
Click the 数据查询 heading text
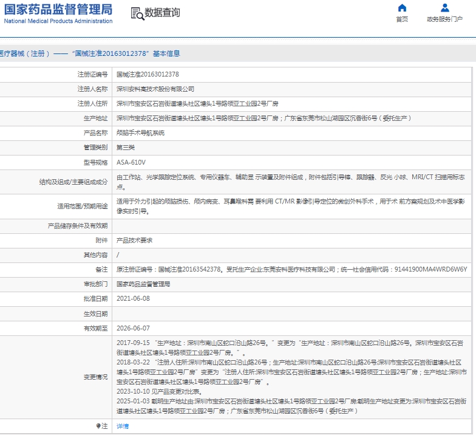tap(162, 13)
